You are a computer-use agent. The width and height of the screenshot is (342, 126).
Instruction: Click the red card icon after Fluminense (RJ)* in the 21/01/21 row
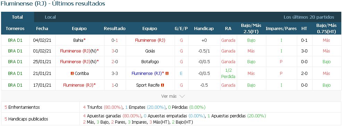click(167, 74)
